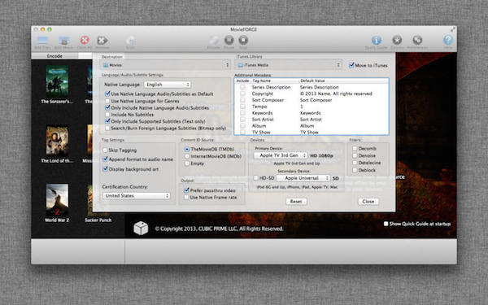Open the iTunes Media library dropdown

click(289, 65)
